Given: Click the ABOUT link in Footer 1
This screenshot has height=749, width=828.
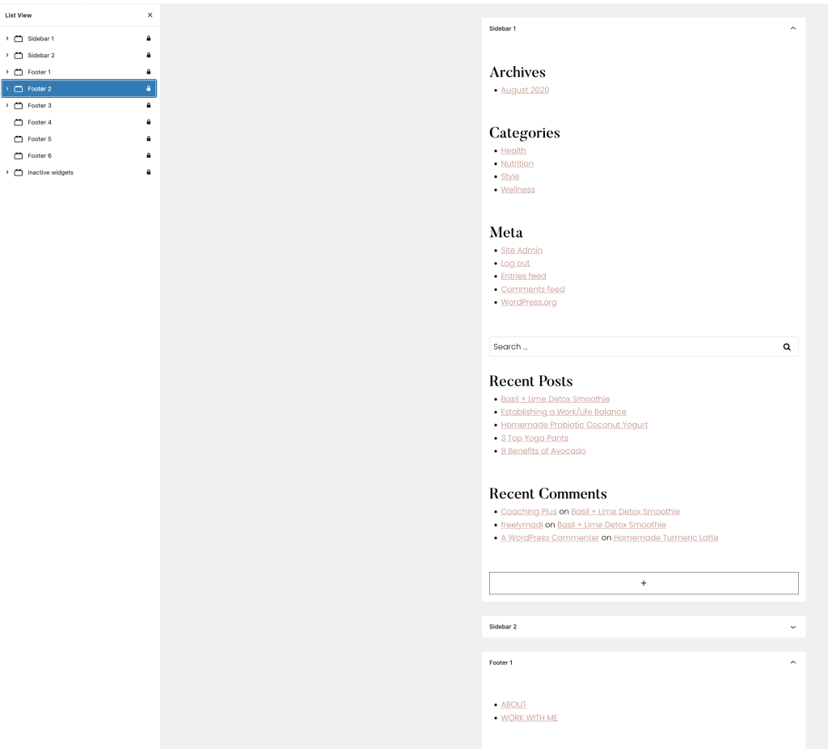Looking at the screenshot, I should (x=513, y=705).
